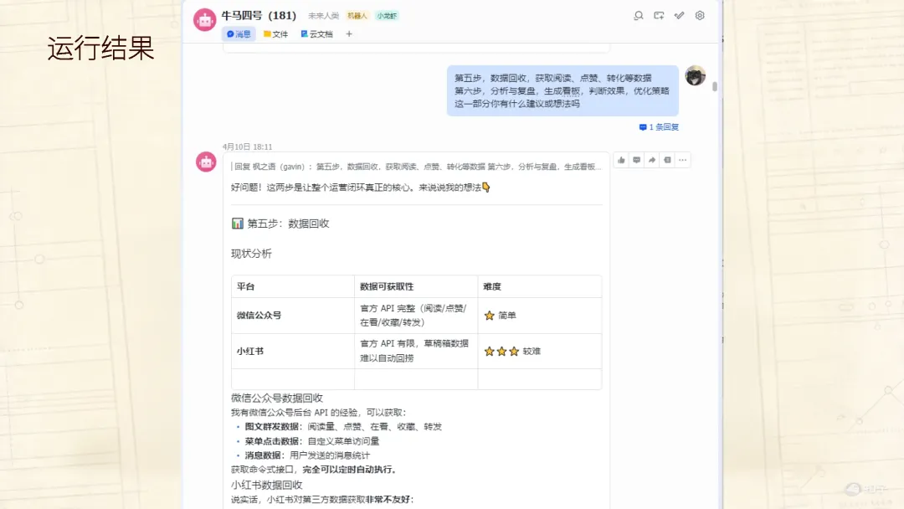Click the timestamp 4月10日 18:11
The height and width of the screenshot is (509, 904).
(x=247, y=147)
